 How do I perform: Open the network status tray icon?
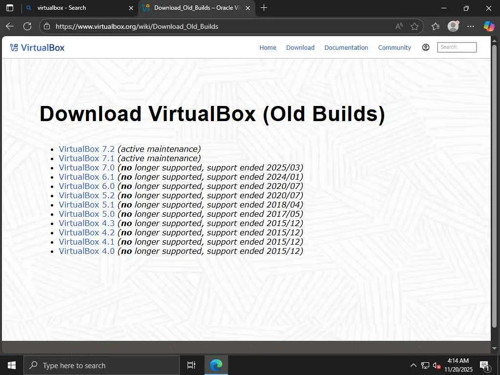[x=425, y=365]
